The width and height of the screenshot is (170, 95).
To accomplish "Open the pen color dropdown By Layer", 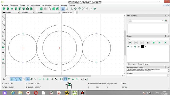I will point(11,12).
